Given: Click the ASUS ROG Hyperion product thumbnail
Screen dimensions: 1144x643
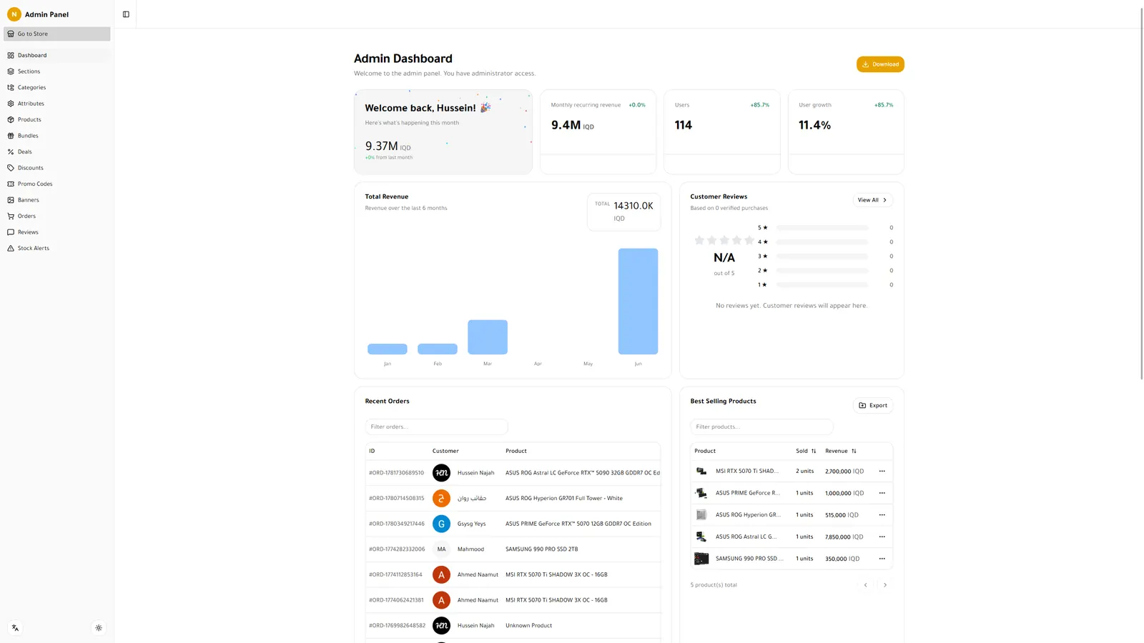Looking at the screenshot, I should 701,514.
